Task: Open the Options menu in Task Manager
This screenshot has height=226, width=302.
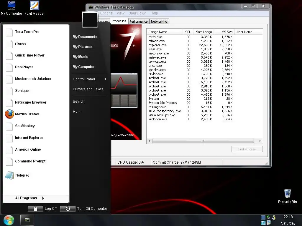Action: 106,13
